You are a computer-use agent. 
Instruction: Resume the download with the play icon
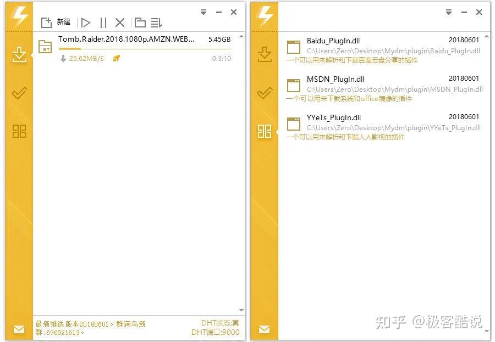[86, 23]
